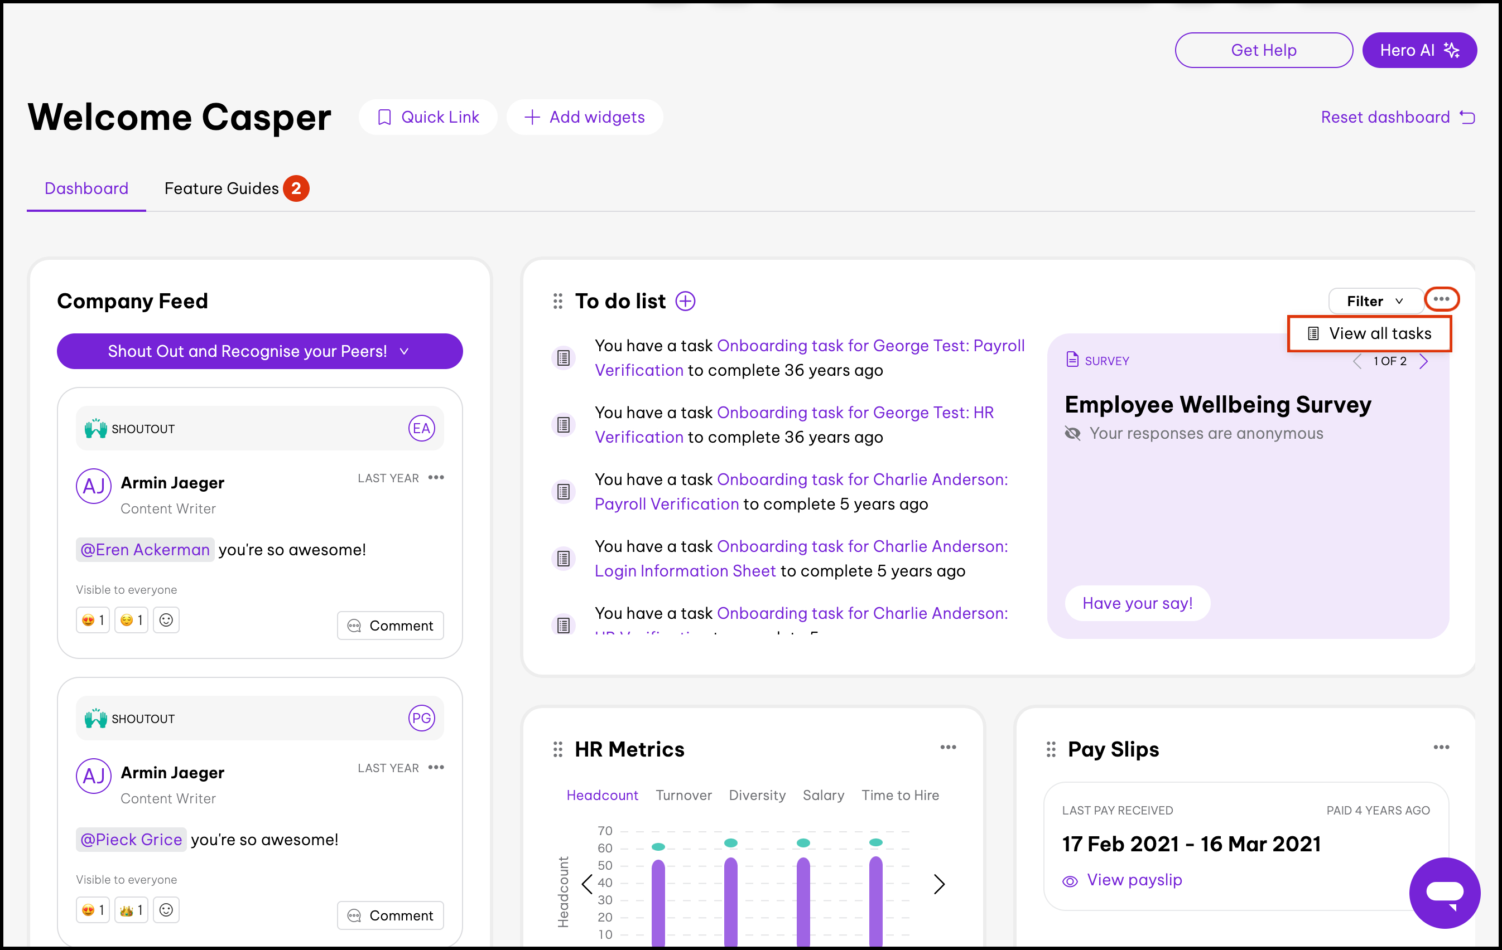Toggle the heart-eyes reaction on first shoutout

tap(92, 619)
